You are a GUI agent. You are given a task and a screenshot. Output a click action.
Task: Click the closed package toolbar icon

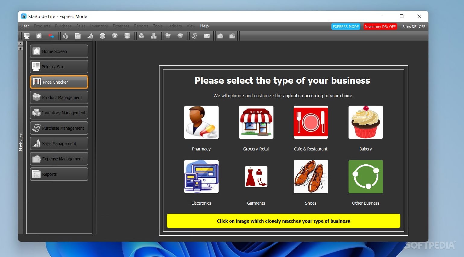click(x=180, y=36)
